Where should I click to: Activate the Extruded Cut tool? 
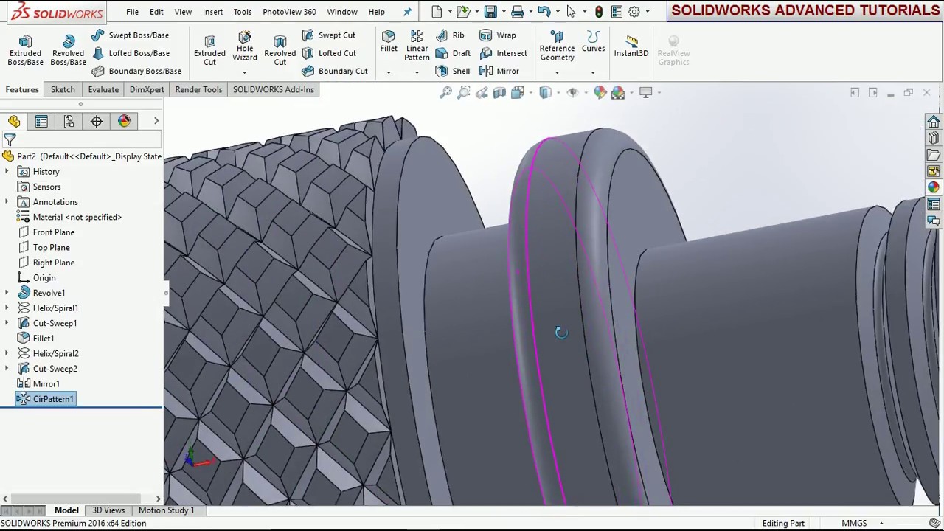209,50
